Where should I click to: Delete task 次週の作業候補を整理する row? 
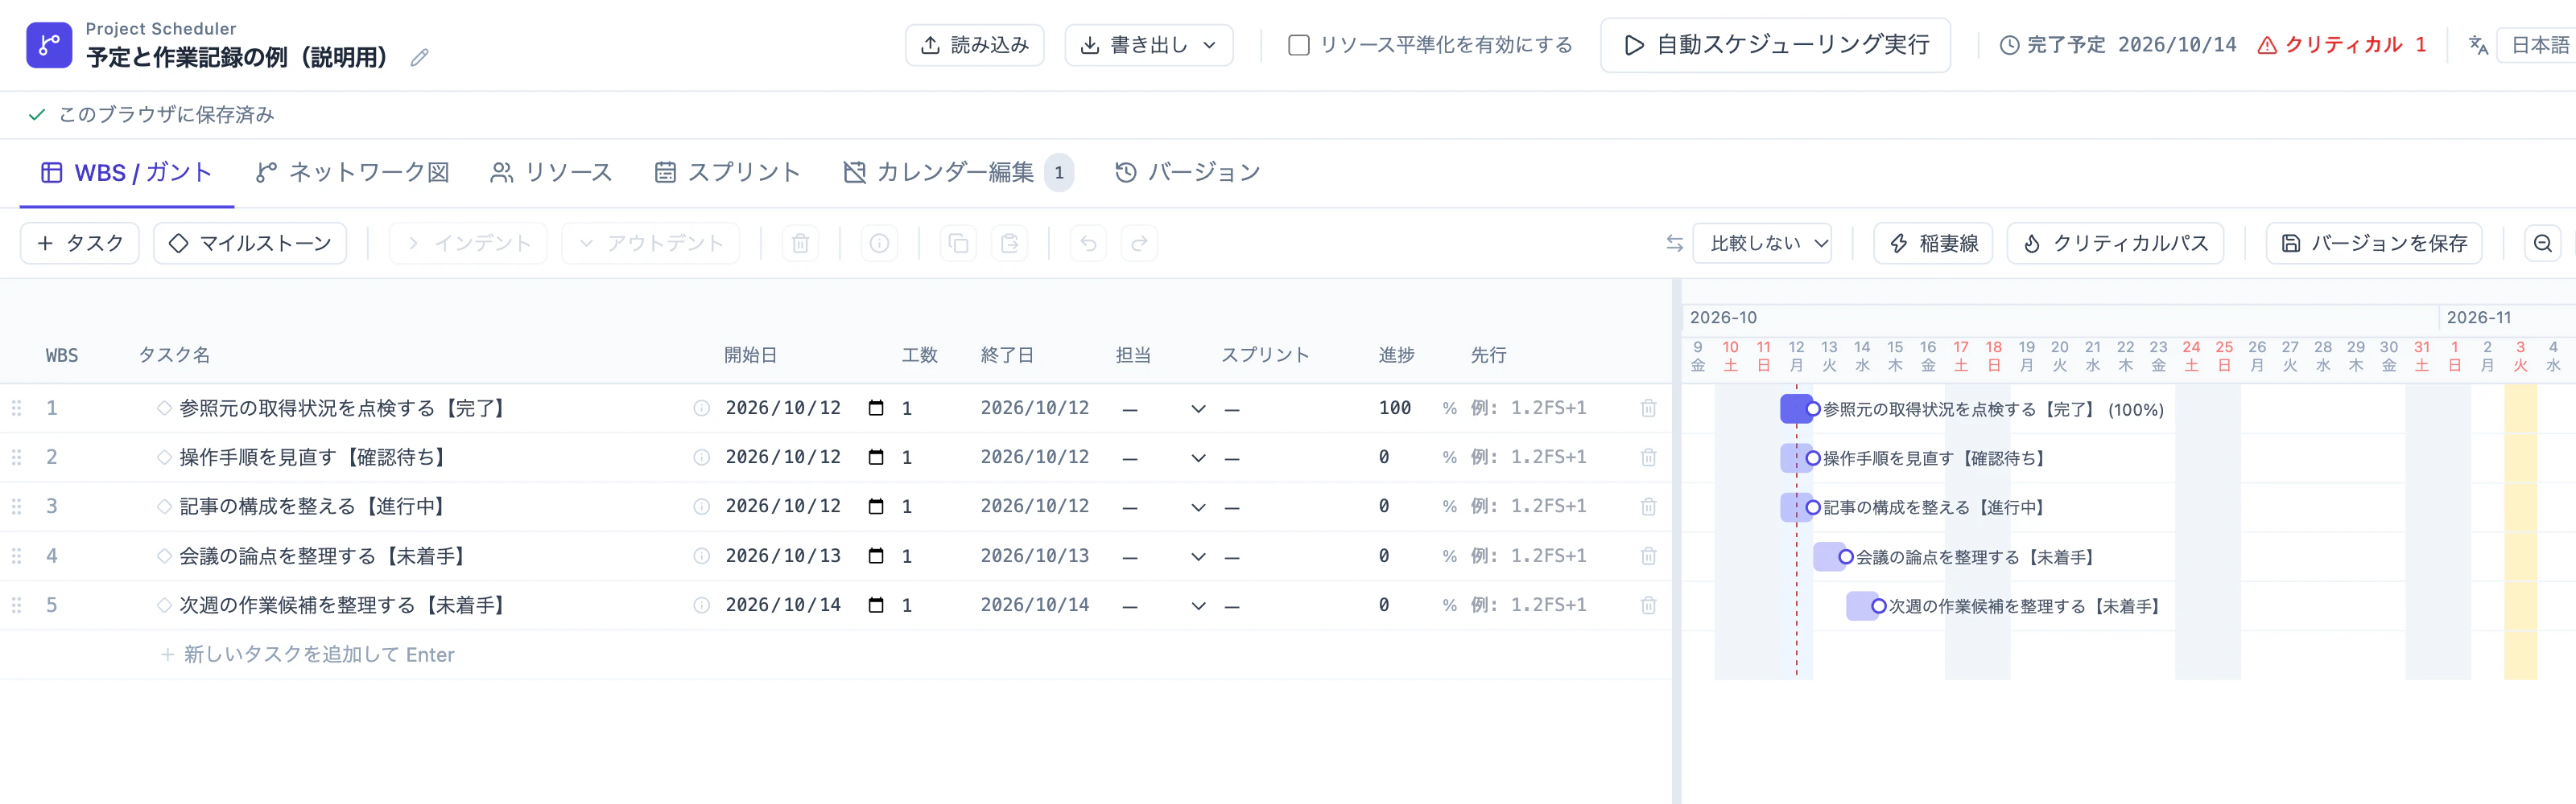tap(1648, 605)
